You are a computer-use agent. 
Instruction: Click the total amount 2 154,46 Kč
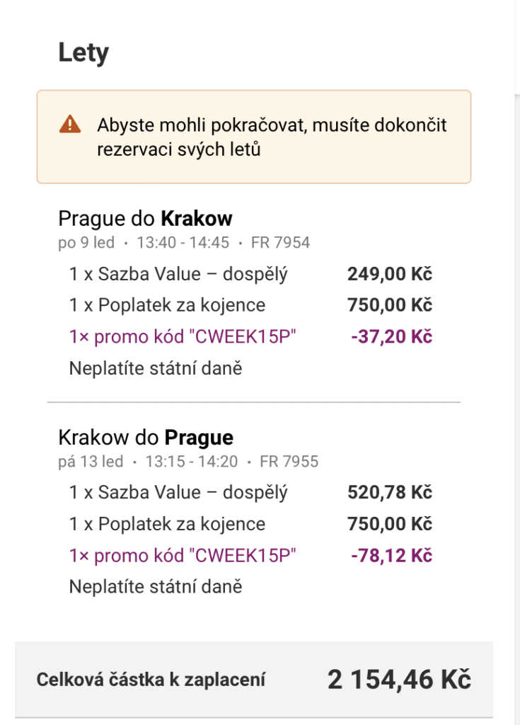click(x=399, y=680)
